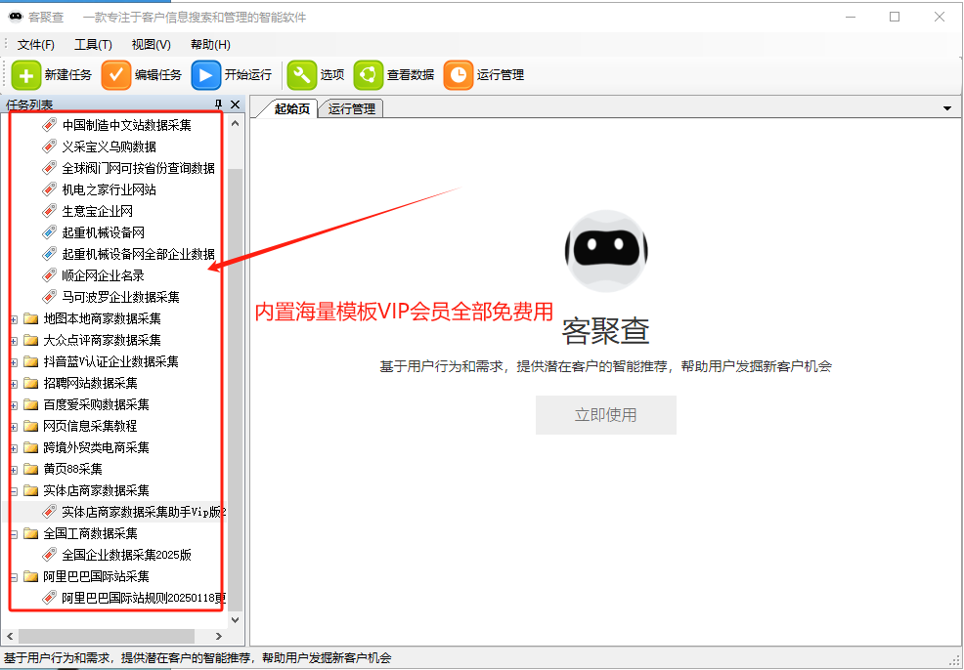Expand the 网页信息采集教程 folder

pos(14,427)
